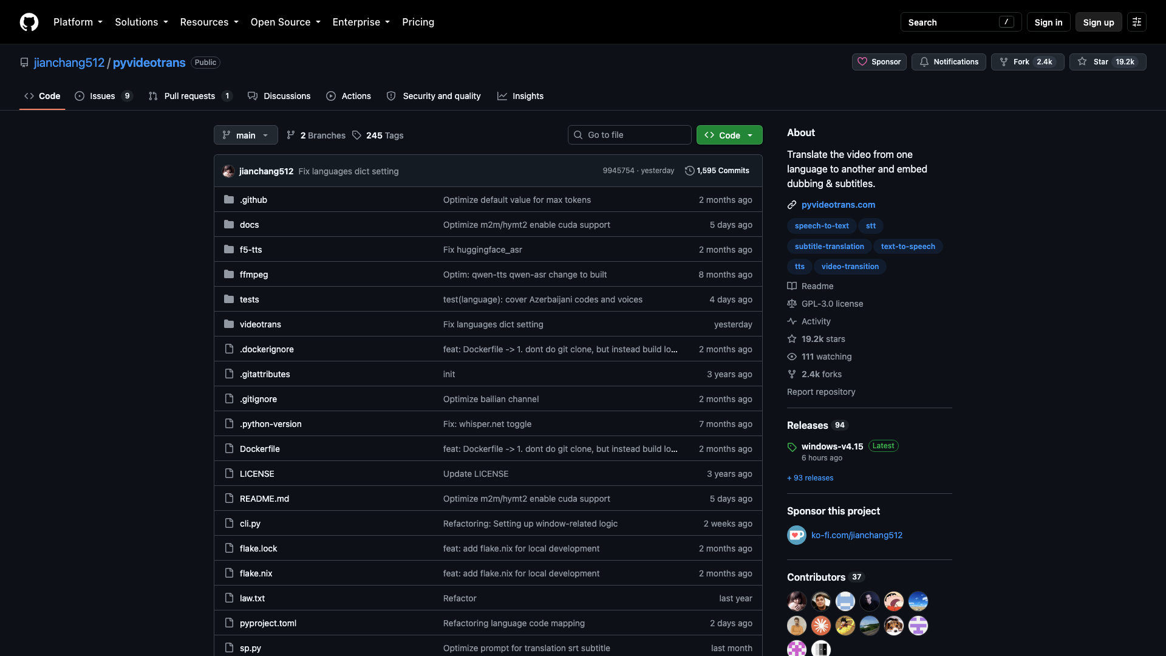Open the 2 Branches list

click(316, 135)
